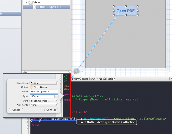Click the File's Owner object icon
The width and height of the screenshot is (172, 134).
coord(31,87)
